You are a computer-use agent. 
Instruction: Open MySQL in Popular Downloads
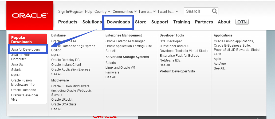coord(16,75)
